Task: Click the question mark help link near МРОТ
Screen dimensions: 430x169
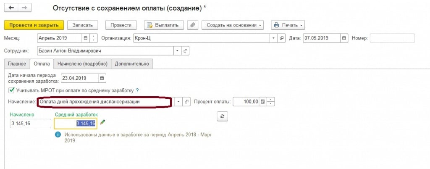Action: click(137, 90)
